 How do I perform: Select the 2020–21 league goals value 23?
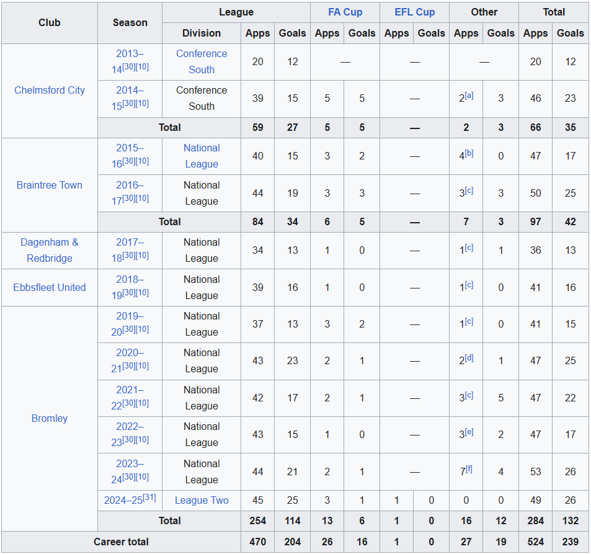point(293,361)
